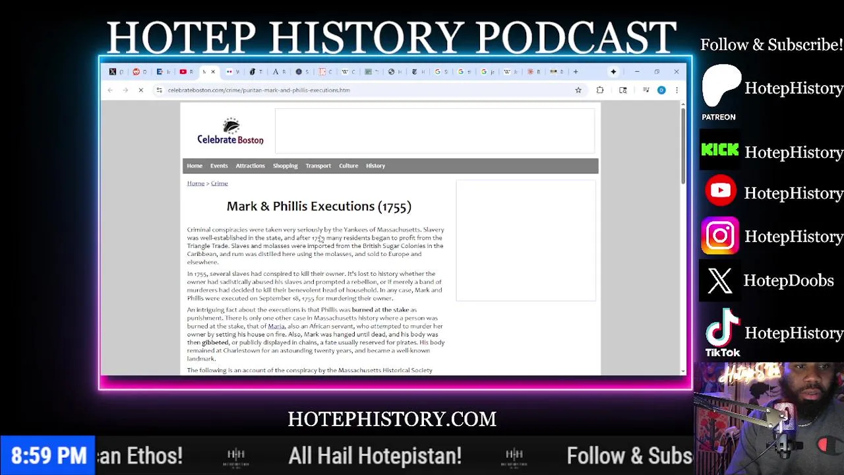Open the Home menu in site navigation
The width and height of the screenshot is (844, 475).
tap(195, 166)
